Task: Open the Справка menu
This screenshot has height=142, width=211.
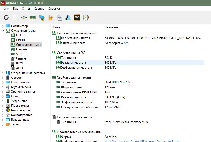Action: [x=54, y=9]
